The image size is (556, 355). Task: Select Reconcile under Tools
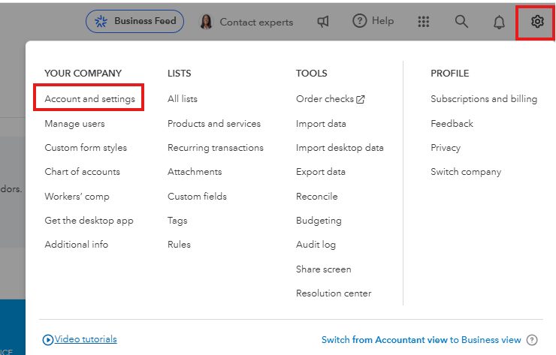(317, 197)
